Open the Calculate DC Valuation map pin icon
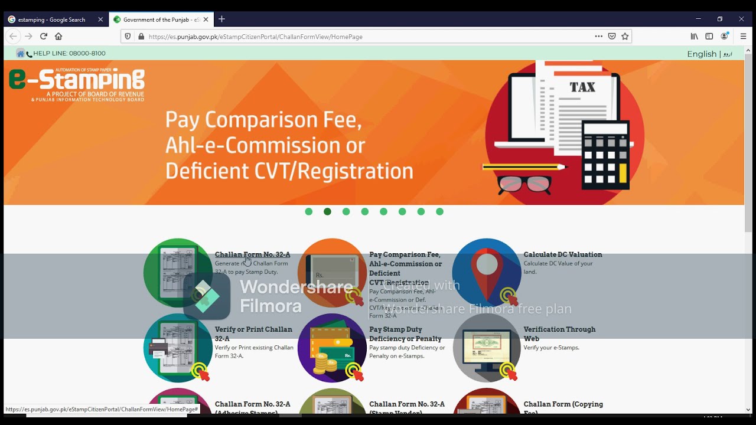This screenshot has height=425, width=756. (x=487, y=273)
